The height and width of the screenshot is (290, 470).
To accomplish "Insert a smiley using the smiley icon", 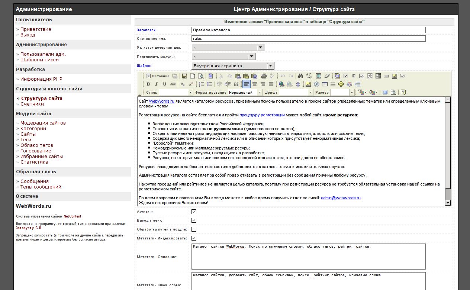I will coord(341,84).
